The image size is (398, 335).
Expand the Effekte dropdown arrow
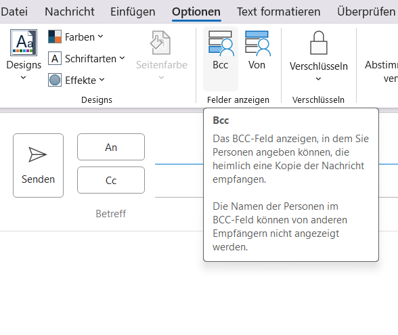[x=102, y=80]
